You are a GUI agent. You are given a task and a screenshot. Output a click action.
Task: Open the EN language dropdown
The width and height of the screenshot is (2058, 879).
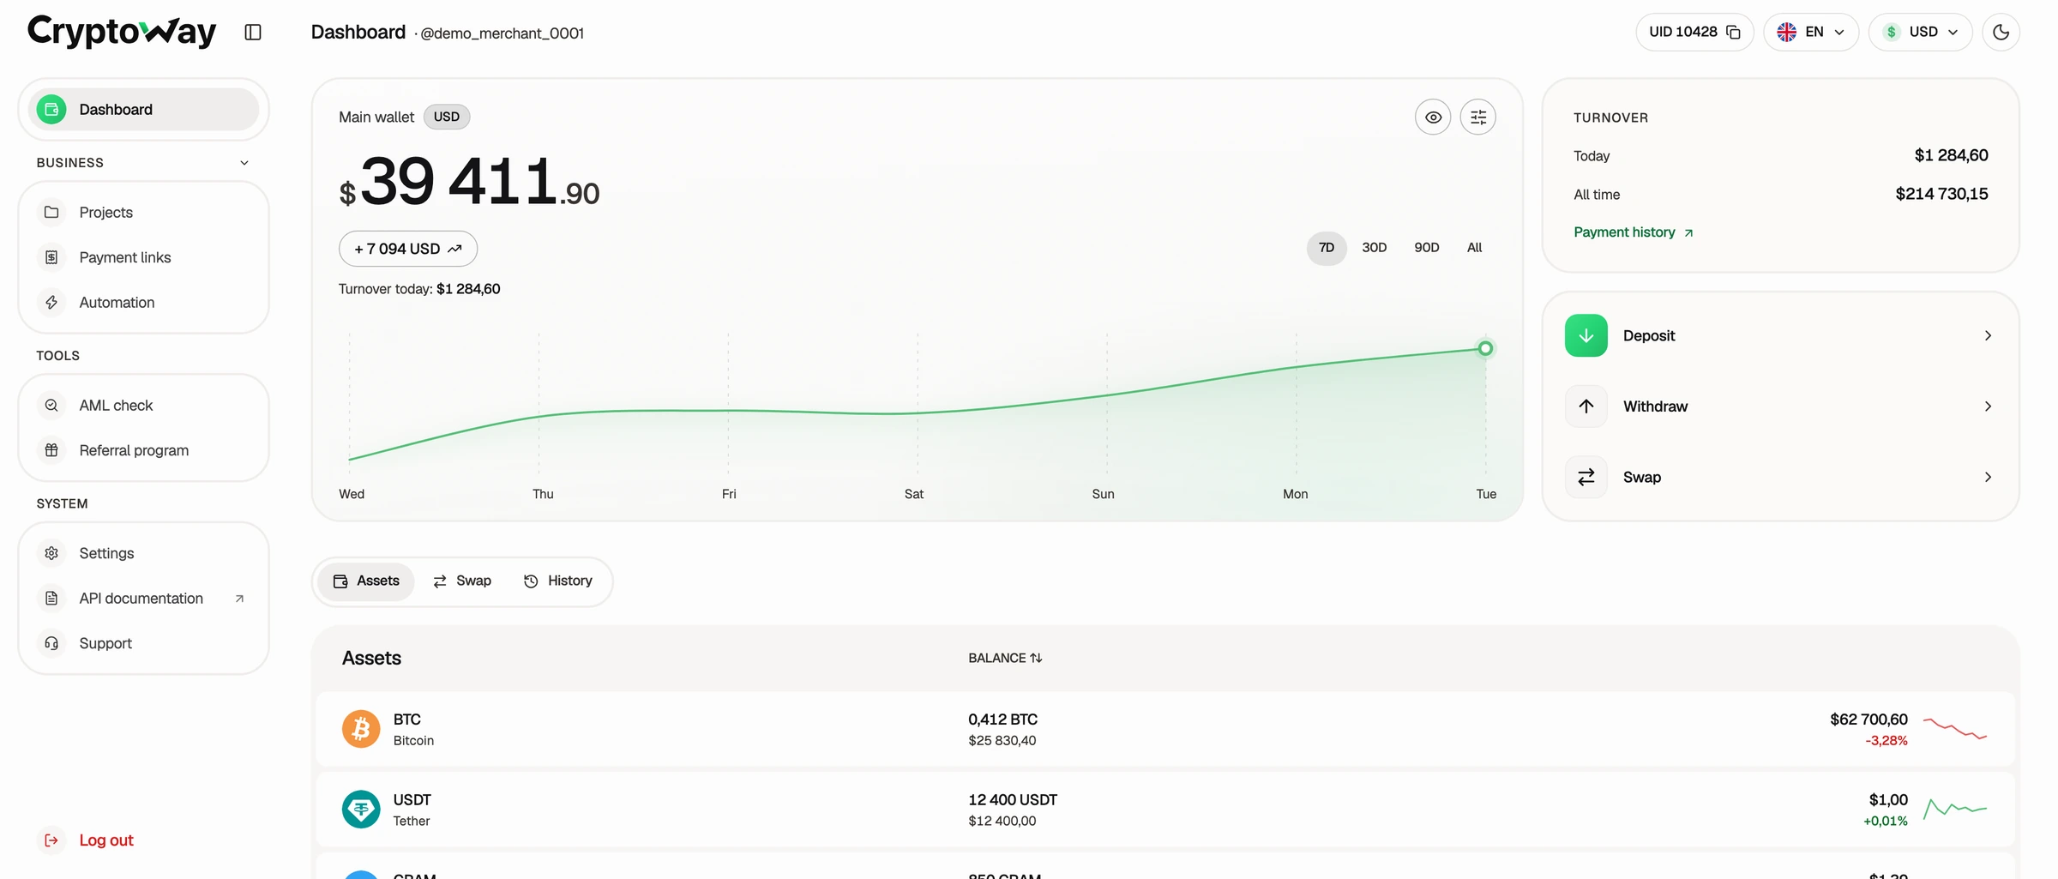pos(1811,33)
